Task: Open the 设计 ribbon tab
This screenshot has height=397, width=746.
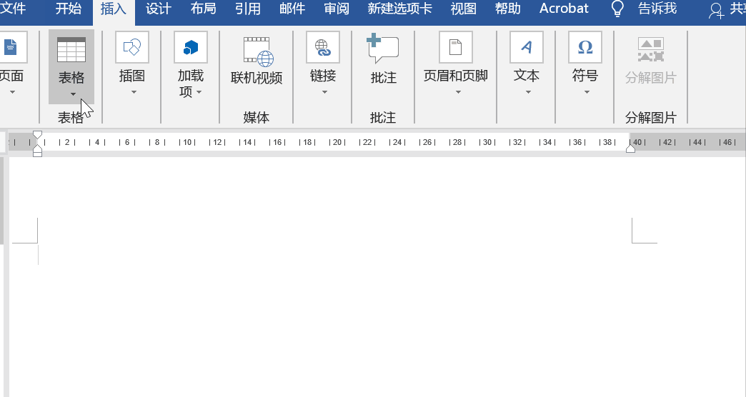Action: pyautogui.click(x=159, y=9)
